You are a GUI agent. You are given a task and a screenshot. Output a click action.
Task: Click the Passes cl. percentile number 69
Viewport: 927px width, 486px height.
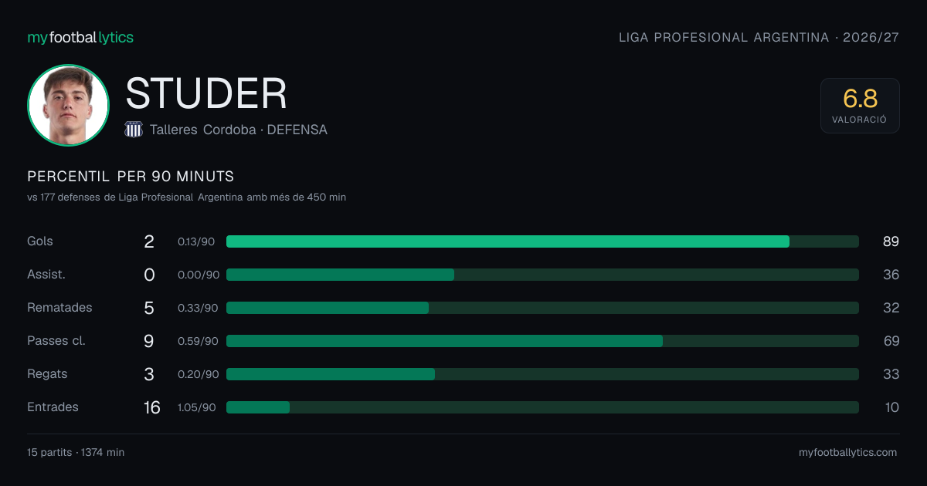[x=891, y=341]
